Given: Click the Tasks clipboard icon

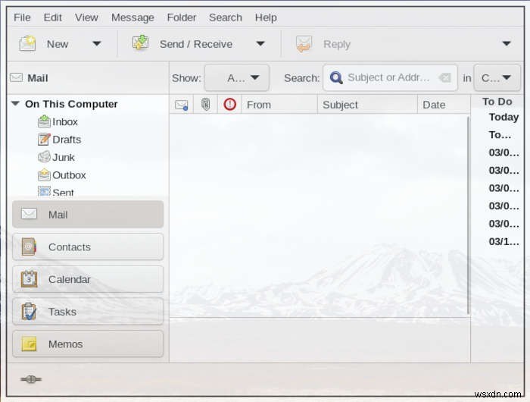Looking at the screenshot, I should click(x=29, y=311).
